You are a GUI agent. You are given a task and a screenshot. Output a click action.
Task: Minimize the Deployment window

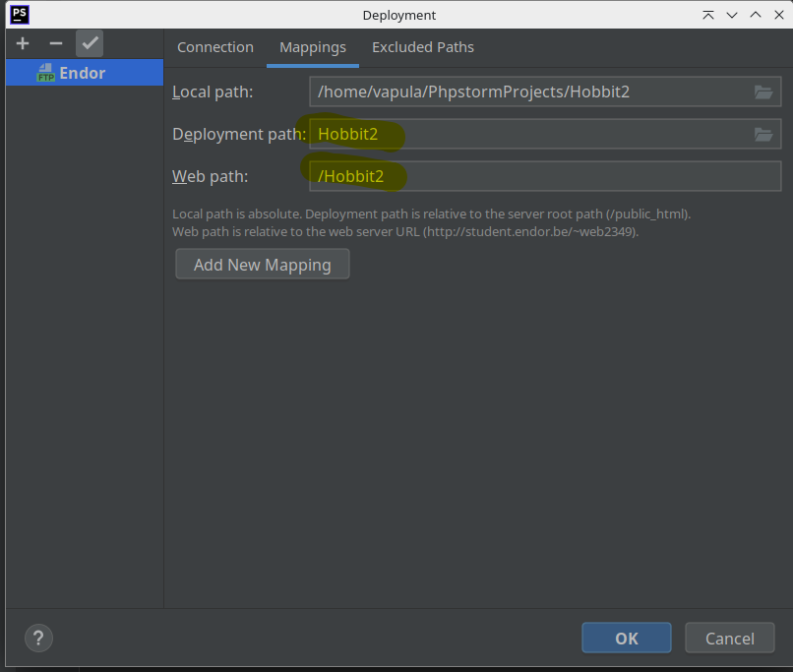(731, 15)
